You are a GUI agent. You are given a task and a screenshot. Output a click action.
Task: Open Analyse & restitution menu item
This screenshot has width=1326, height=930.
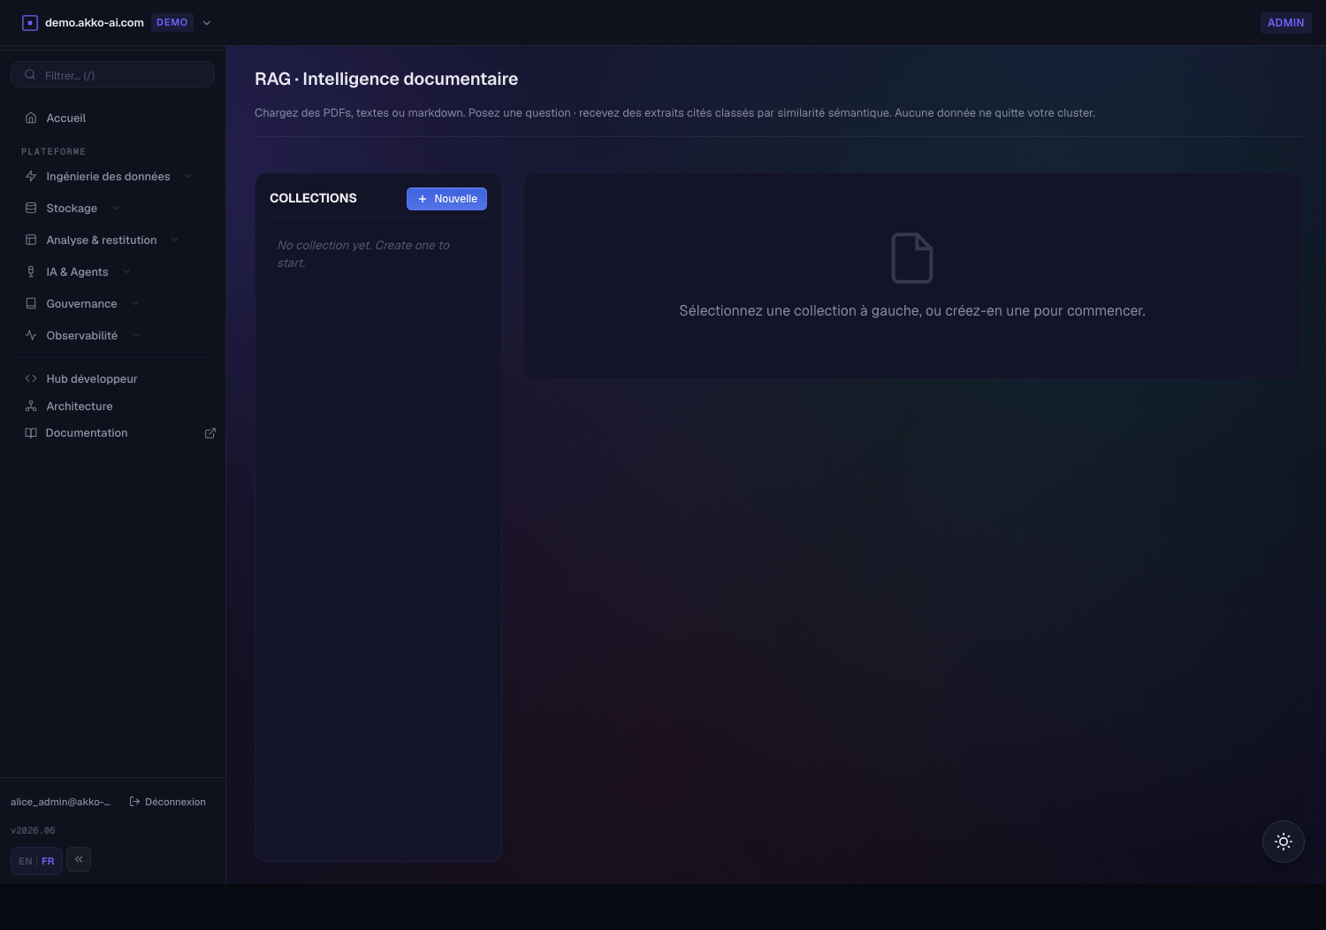coord(102,240)
